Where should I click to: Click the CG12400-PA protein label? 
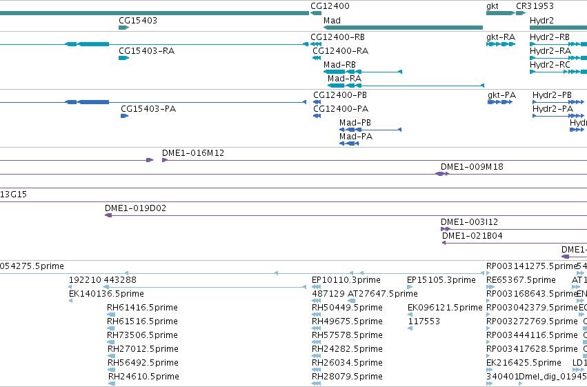point(341,109)
